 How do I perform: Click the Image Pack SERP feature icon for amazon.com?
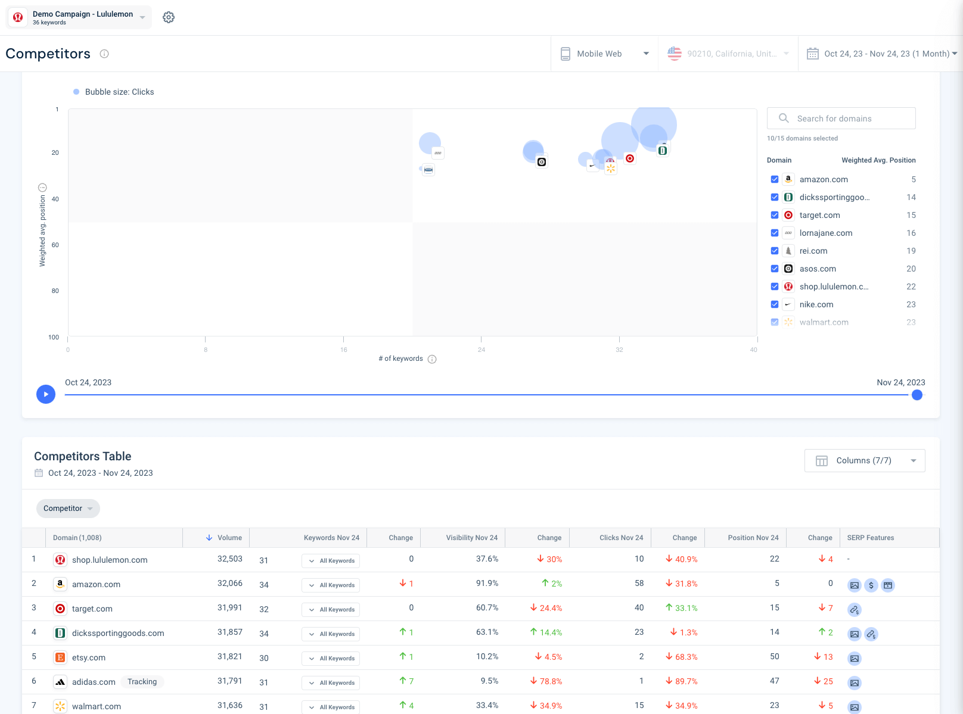coord(855,585)
